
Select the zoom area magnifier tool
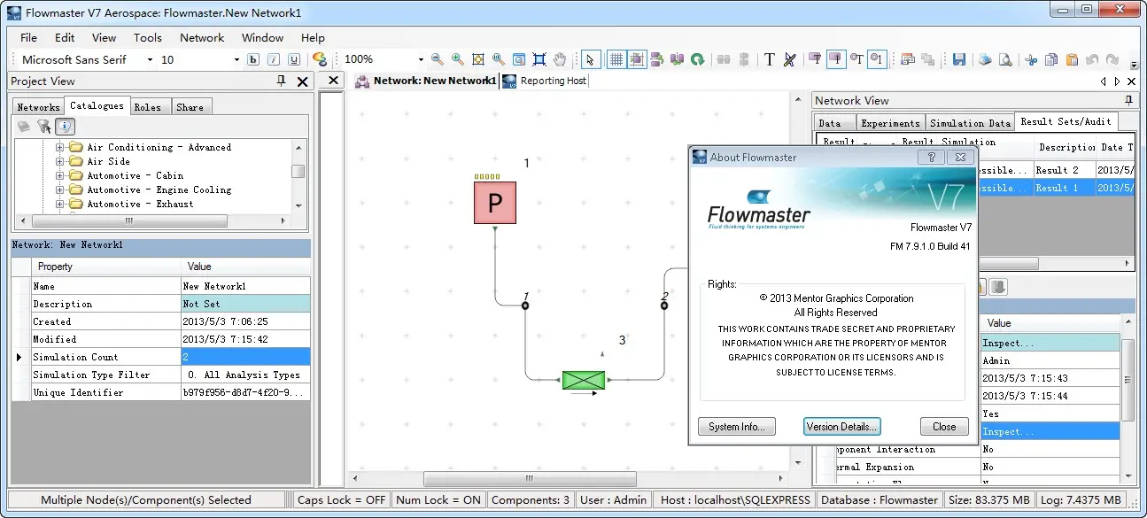(x=499, y=59)
